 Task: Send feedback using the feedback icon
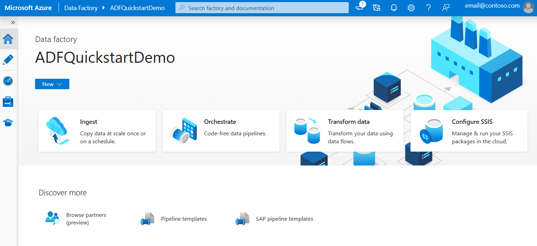tap(446, 8)
